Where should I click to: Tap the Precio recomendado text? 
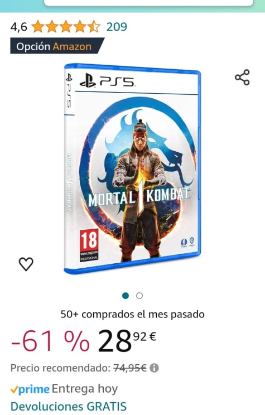pos(60,368)
